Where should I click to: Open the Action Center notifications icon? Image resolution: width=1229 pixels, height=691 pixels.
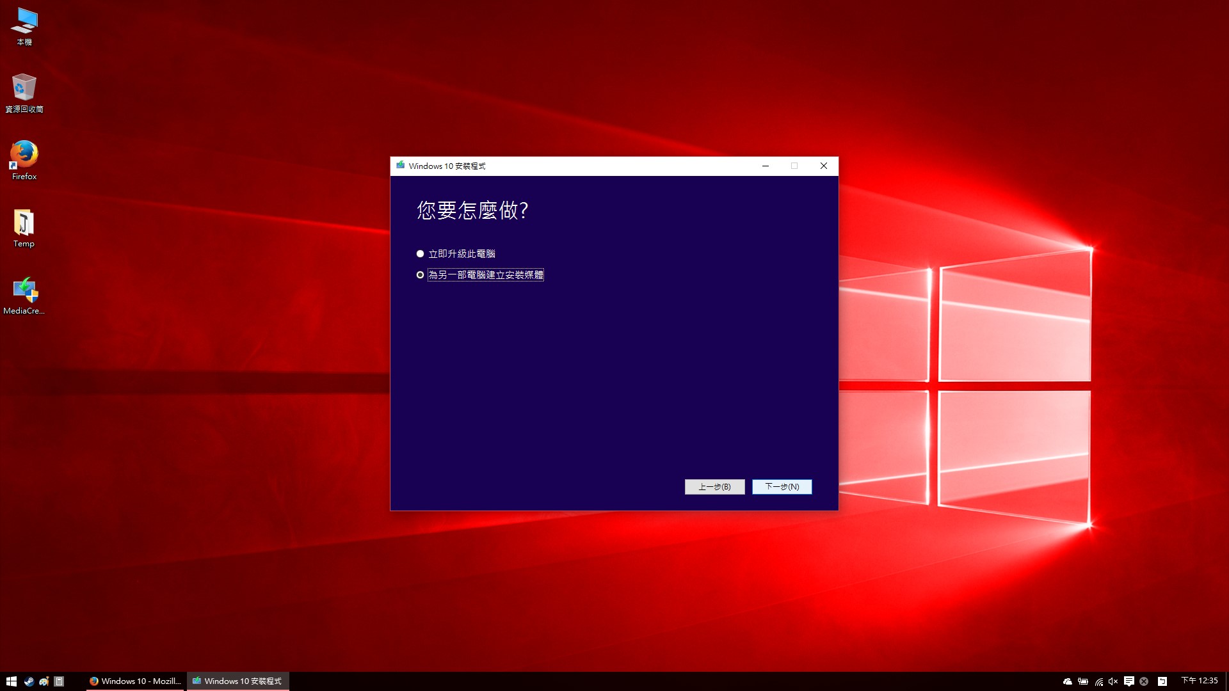point(1129,681)
